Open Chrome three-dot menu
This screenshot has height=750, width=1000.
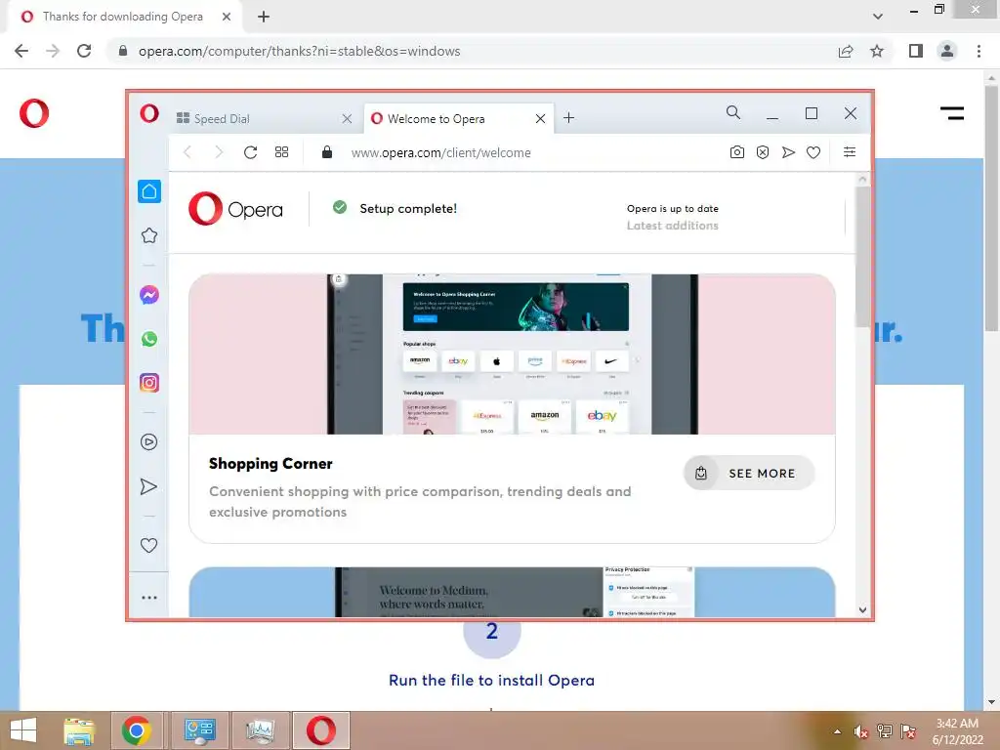pyautogui.click(x=979, y=51)
